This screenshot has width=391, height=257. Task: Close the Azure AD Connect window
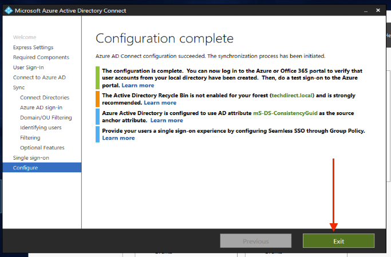coord(378,10)
